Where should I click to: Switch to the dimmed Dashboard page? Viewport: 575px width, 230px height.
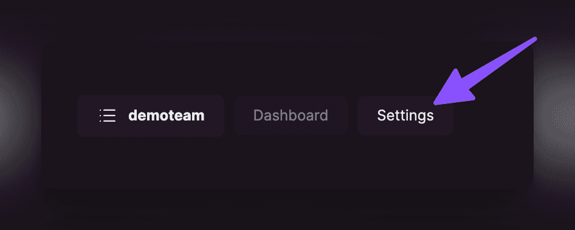pos(291,116)
